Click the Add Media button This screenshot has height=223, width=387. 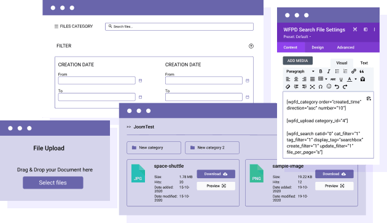tap(298, 60)
